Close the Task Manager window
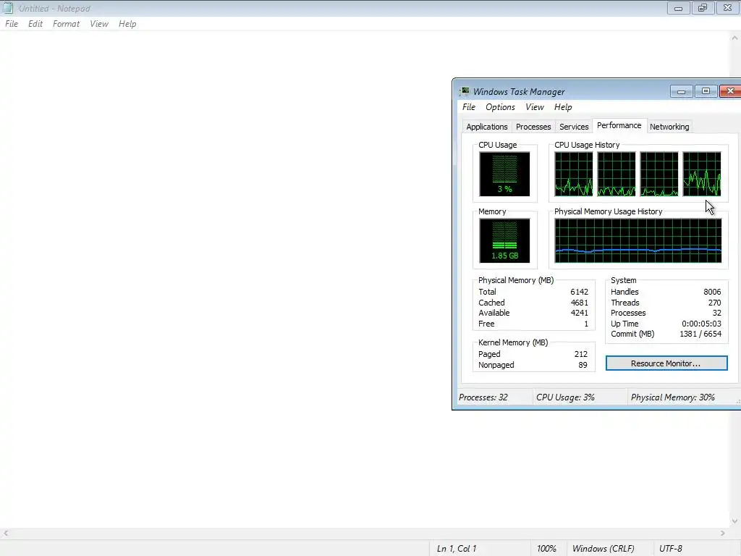 (730, 91)
